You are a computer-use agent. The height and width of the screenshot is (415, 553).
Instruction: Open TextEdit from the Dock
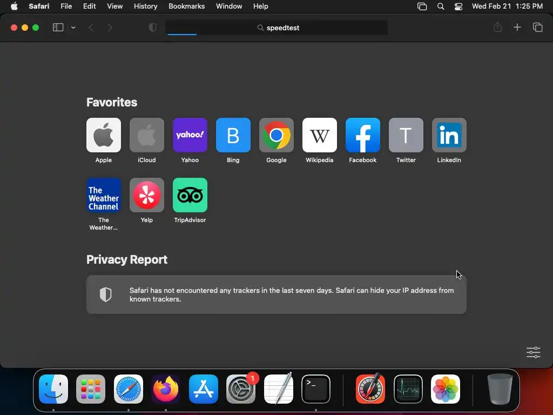pos(279,389)
